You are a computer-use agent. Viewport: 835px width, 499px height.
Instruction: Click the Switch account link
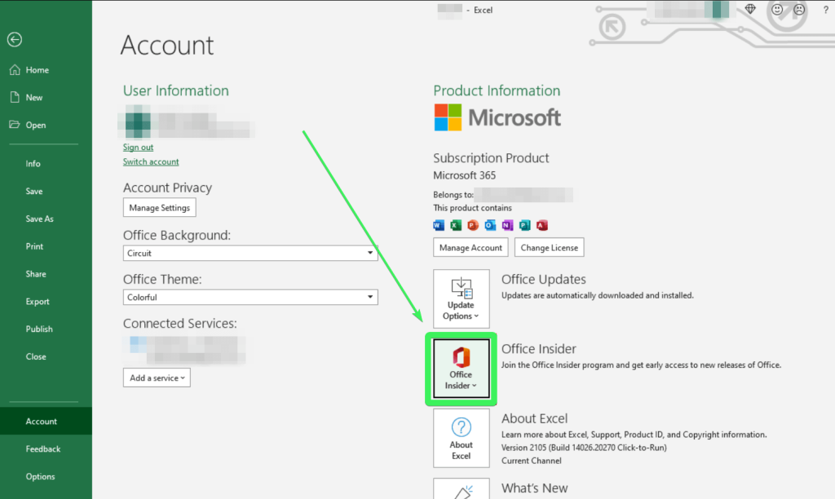(151, 161)
